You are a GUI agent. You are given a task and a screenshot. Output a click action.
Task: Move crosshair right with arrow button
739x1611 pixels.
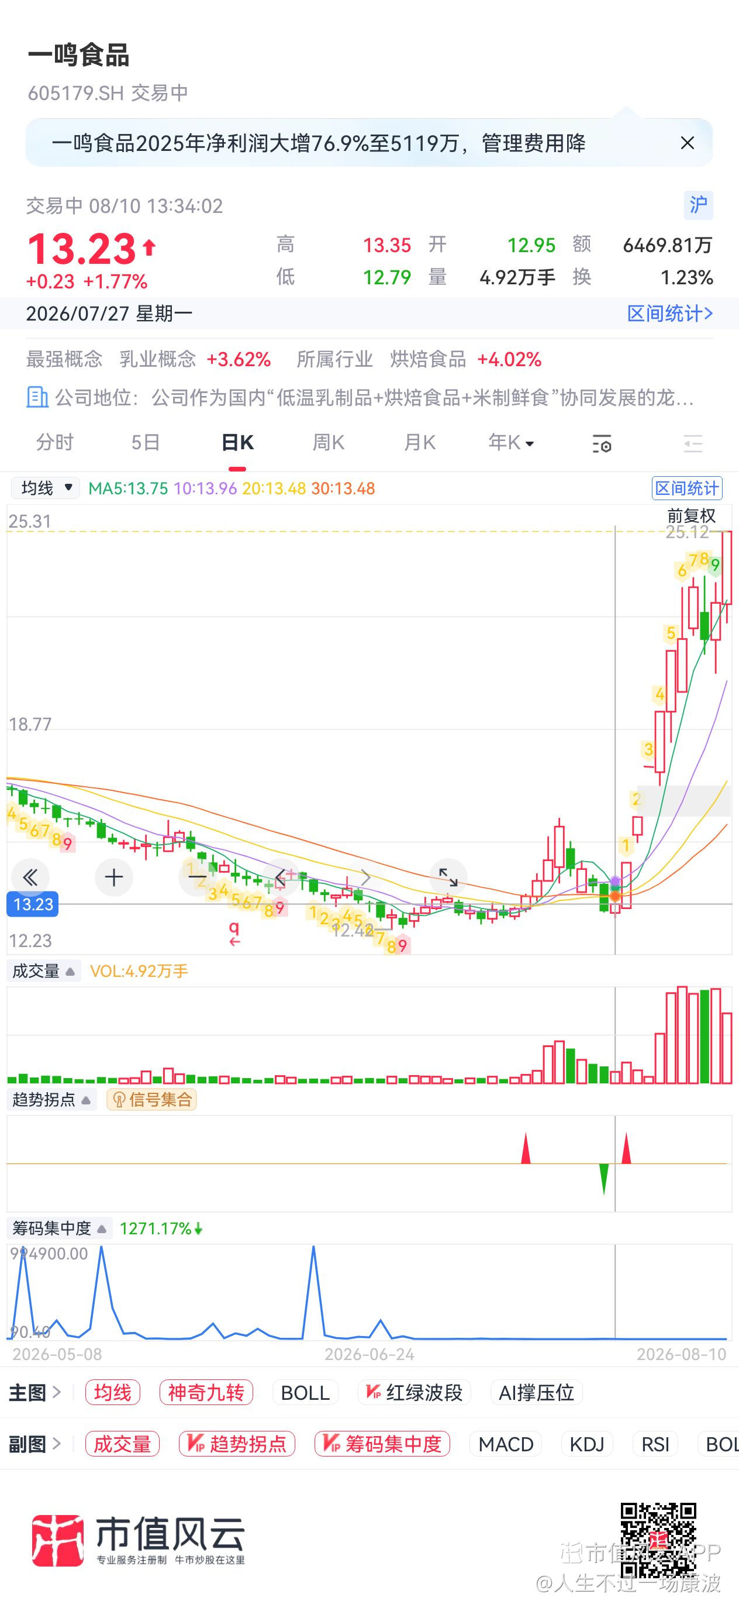tap(364, 877)
